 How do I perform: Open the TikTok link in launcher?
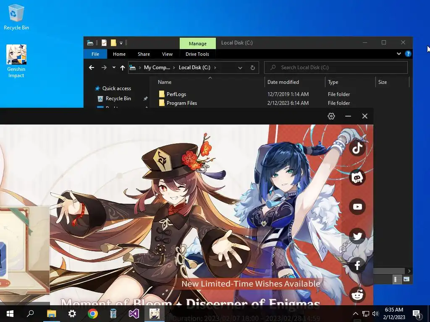tap(357, 148)
